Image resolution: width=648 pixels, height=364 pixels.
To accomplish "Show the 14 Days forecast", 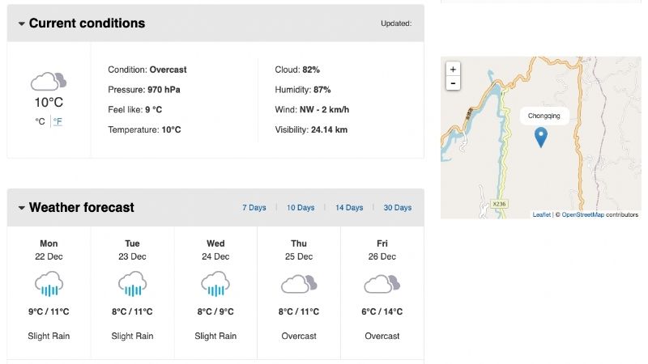I will pos(349,208).
